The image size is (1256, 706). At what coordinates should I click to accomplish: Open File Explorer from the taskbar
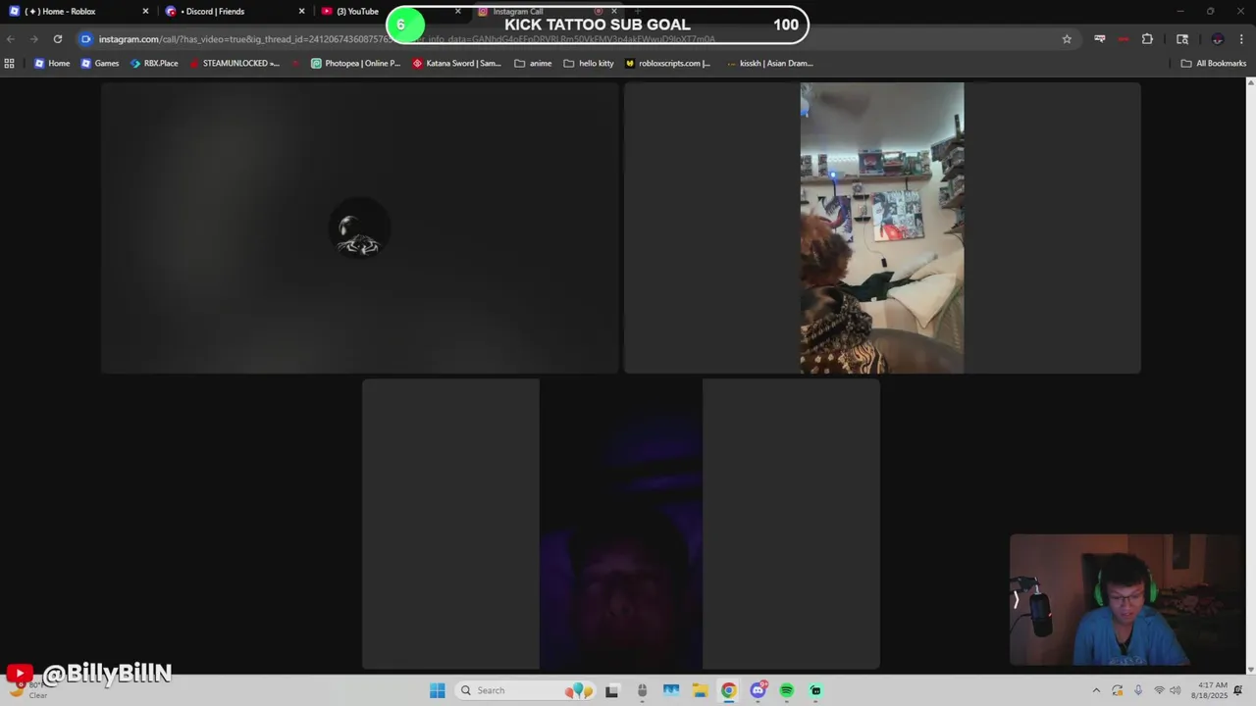[x=700, y=690]
